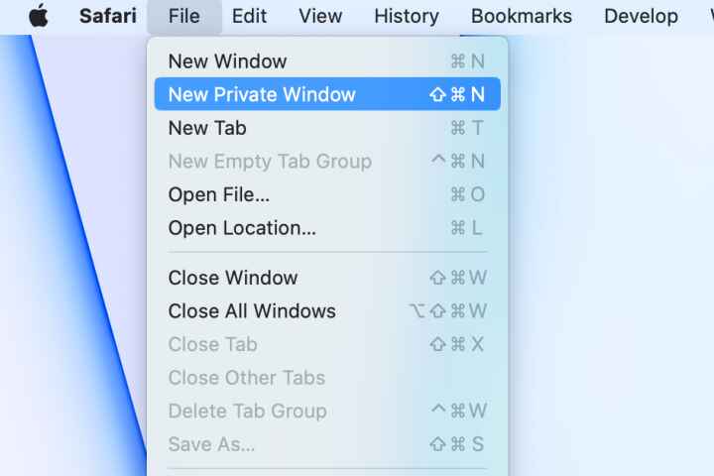Open the Develop menu

click(x=641, y=16)
